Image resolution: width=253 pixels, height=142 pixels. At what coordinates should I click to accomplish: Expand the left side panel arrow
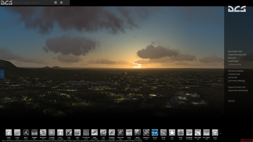tap(2, 74)
